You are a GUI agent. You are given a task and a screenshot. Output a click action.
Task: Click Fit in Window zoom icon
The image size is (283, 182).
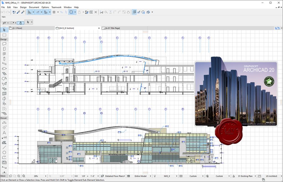pos(23,176)
